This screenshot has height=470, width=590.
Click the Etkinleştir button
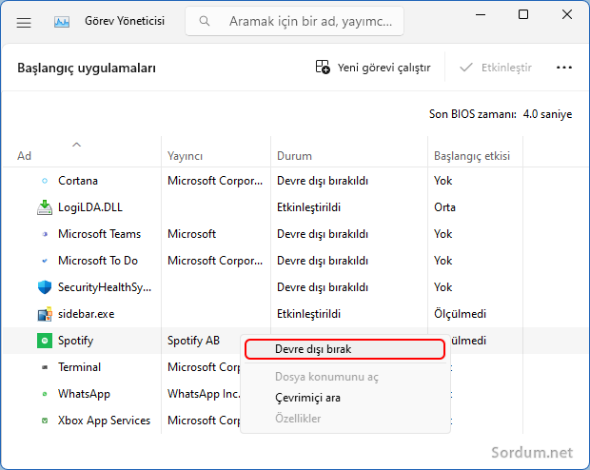click(496, 68)
